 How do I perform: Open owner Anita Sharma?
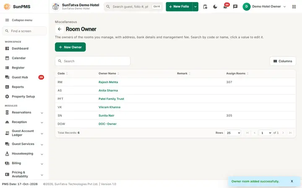108,91
